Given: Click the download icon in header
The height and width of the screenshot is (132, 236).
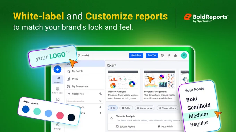Looking at the screenshot, I should coord(175,55).
